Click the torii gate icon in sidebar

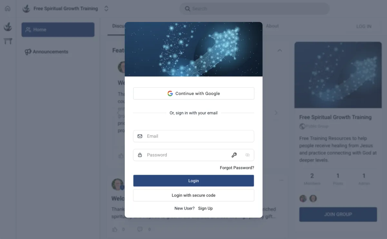pos(8,41)
